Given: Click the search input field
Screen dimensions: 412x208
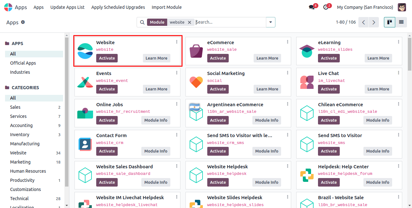Looking at the screenshot, I should click(x=230, y=22).
